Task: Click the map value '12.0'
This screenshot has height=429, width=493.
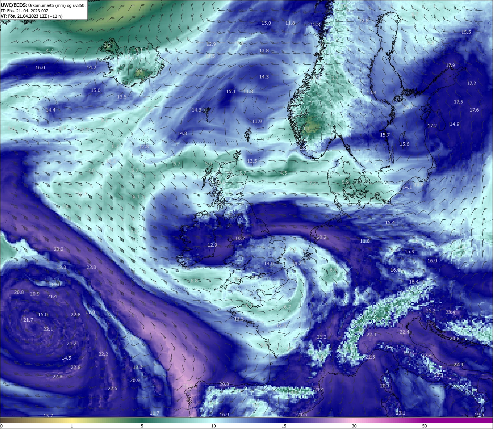Action: 61,267
